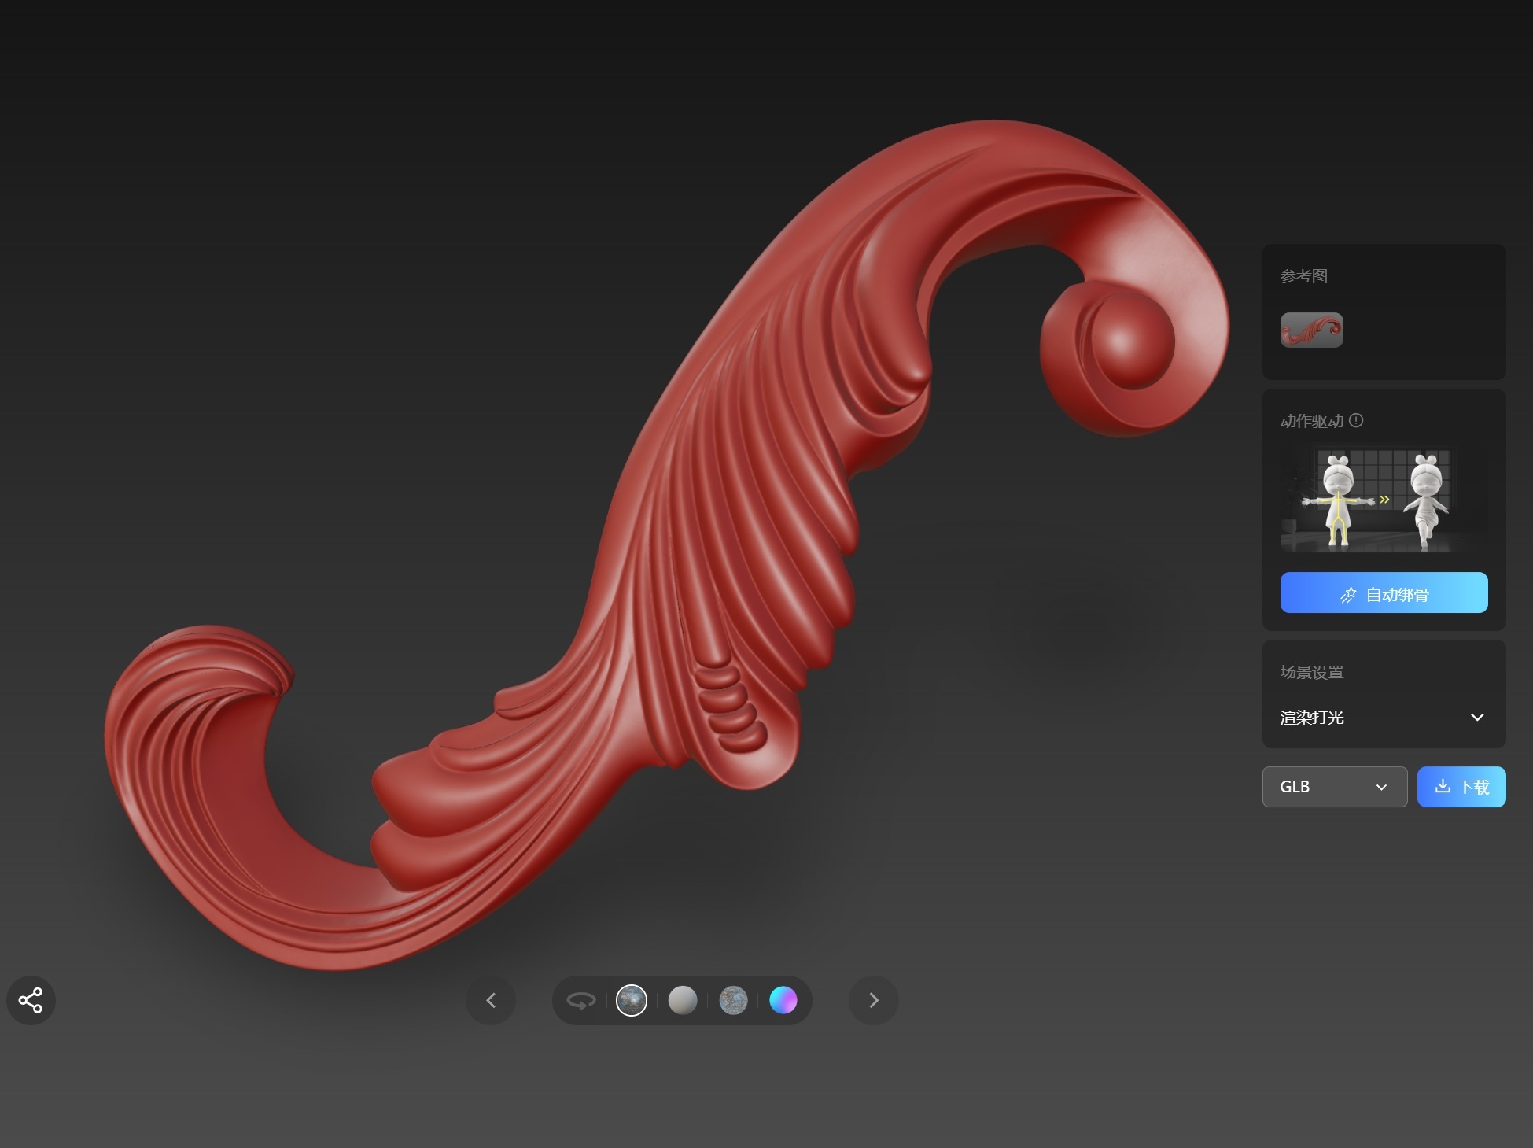Click the share icon at bottom-left

[31, 1000]
